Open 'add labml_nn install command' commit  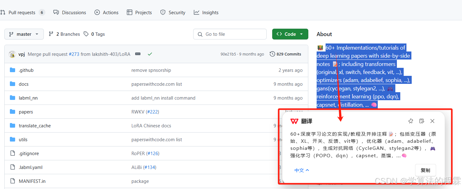[163, 98]
